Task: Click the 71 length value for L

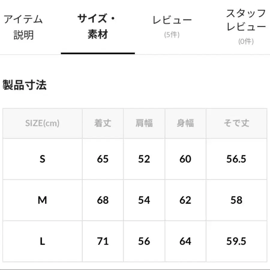Action: tap(102, 241)
